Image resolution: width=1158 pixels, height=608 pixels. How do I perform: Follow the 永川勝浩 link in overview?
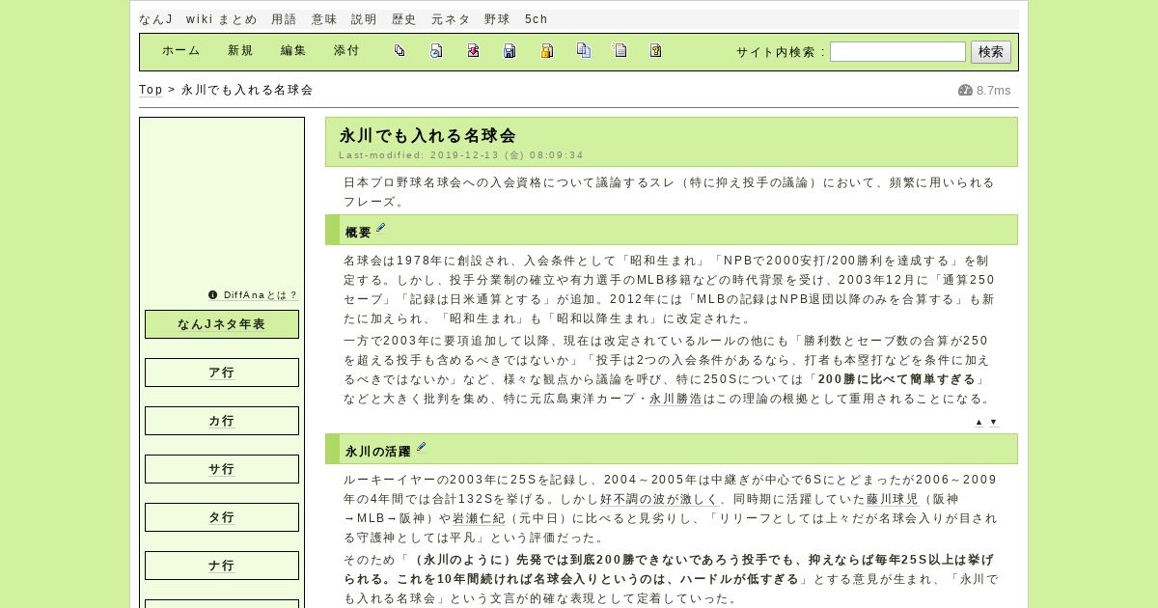(675, 399)
